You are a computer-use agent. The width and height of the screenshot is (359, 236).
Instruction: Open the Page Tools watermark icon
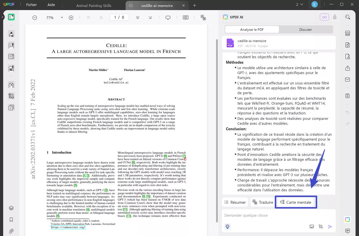11,107
